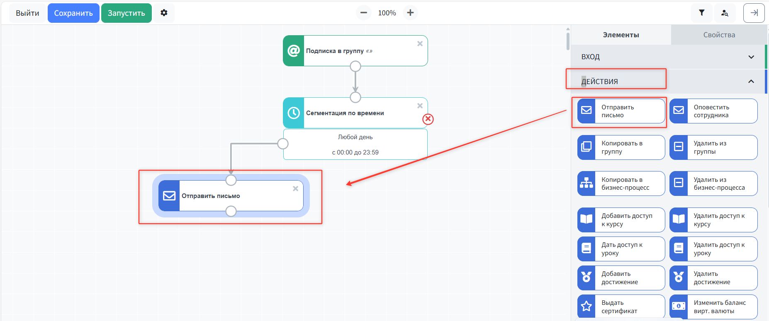Image resolution: width=769 pixels, height=321 pixels.
Task: Select the 'Выдать сертификат' star element
Action: [621, 307]
